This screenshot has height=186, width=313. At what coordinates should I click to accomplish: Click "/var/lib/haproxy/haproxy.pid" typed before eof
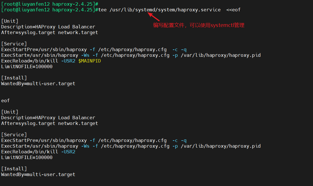pos(221,55)
